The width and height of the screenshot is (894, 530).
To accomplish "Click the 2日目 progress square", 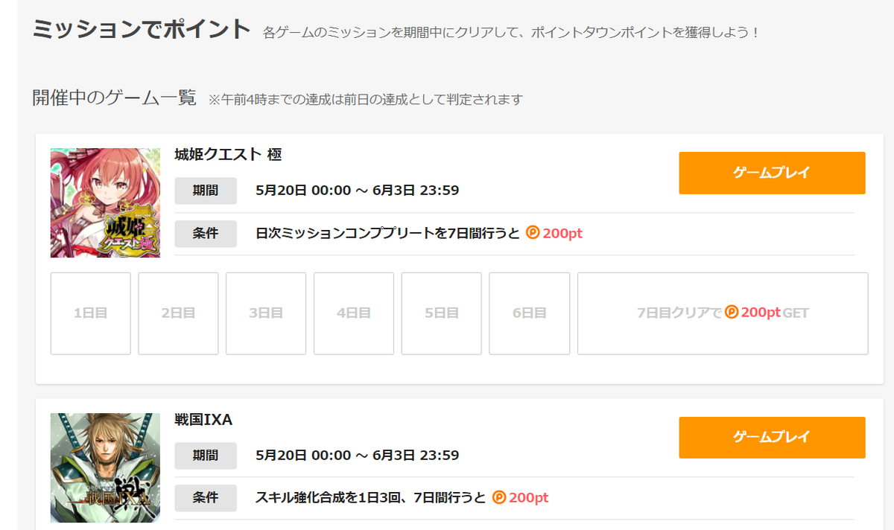I will pyautogui.click(x=177, y=313).
